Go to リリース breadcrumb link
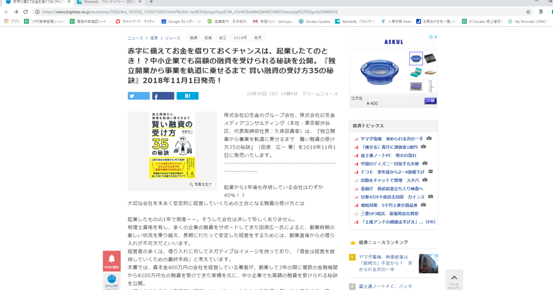 click(173, 38)
